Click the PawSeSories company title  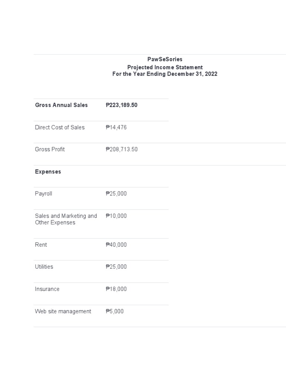(165, 59)
